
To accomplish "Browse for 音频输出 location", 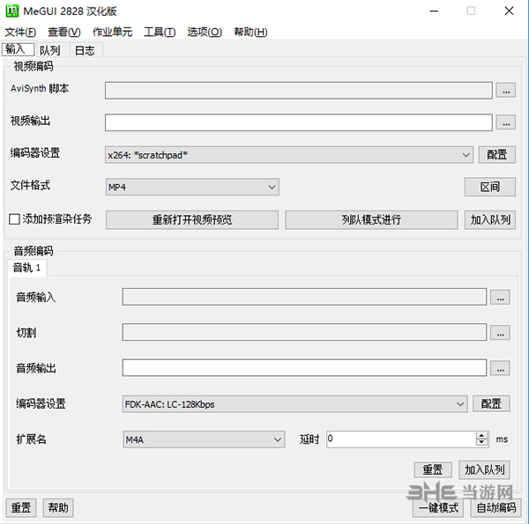I will (x=500, y=368).
